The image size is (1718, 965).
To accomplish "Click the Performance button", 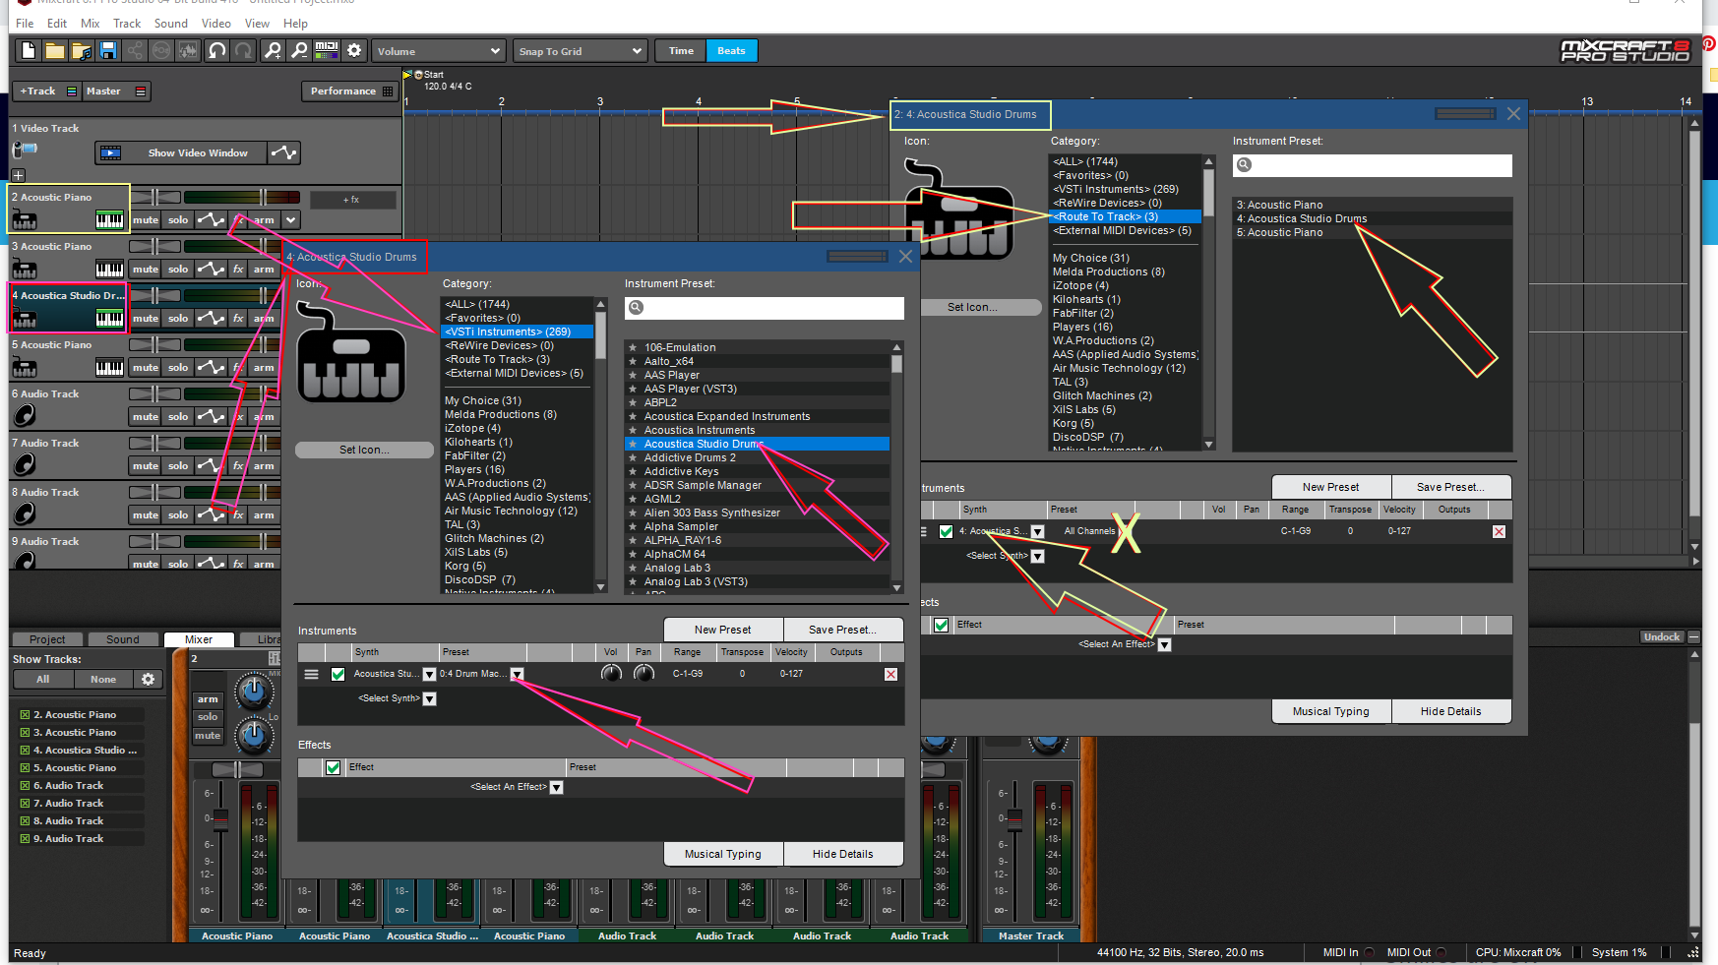I will (351, 91).
